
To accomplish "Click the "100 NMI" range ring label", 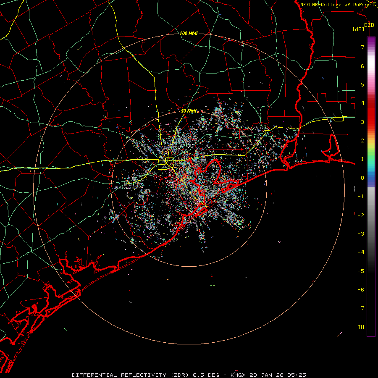I will (189, 33).
